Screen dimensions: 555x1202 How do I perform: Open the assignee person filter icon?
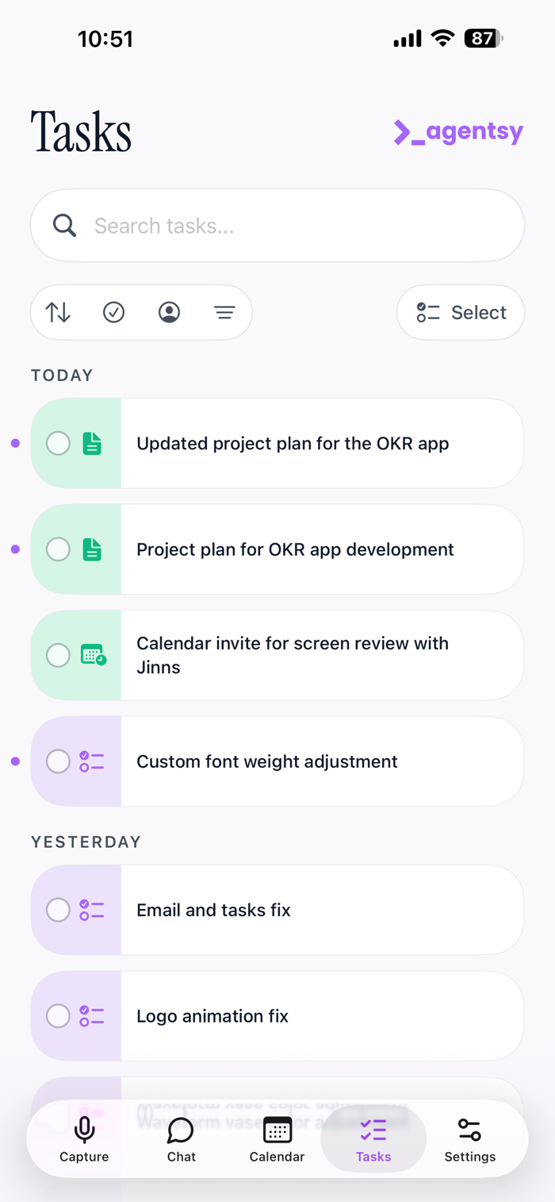tap(169, 313)
